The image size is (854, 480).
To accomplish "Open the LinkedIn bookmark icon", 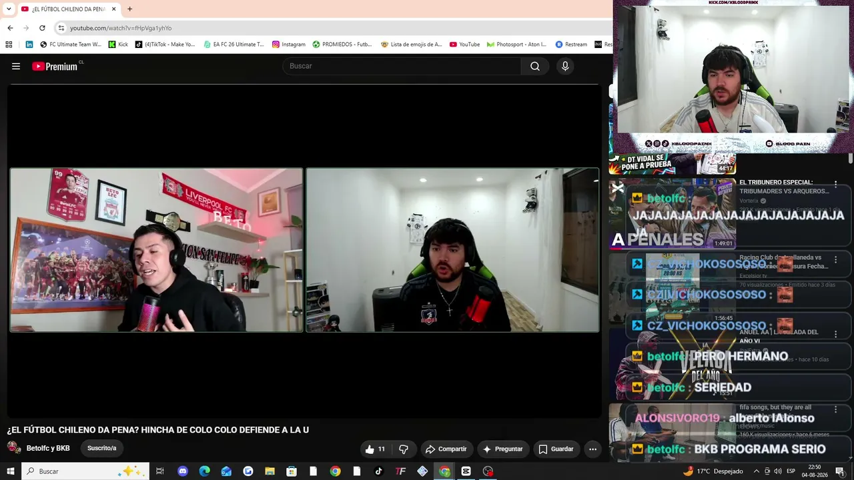I will pos(29,45).
